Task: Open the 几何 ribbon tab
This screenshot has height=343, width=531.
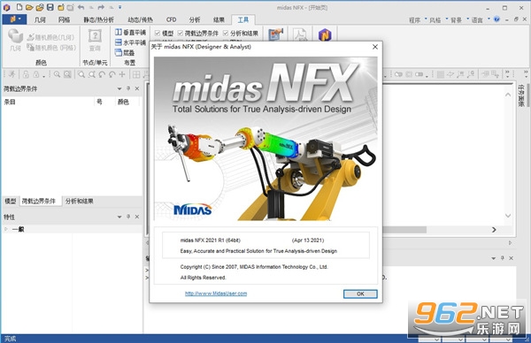Action: [x=40, y=20]
